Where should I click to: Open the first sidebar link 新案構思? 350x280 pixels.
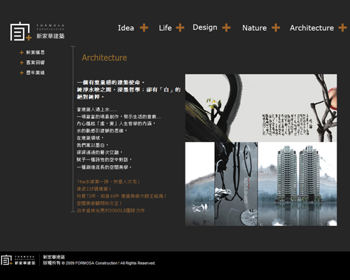(x=35, y=52)
